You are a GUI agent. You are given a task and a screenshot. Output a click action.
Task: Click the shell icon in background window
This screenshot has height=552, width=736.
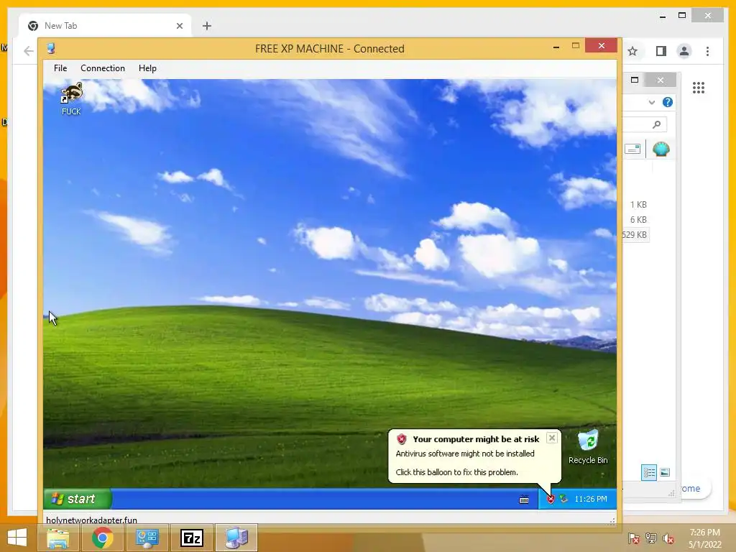click(x=661, y=149)
